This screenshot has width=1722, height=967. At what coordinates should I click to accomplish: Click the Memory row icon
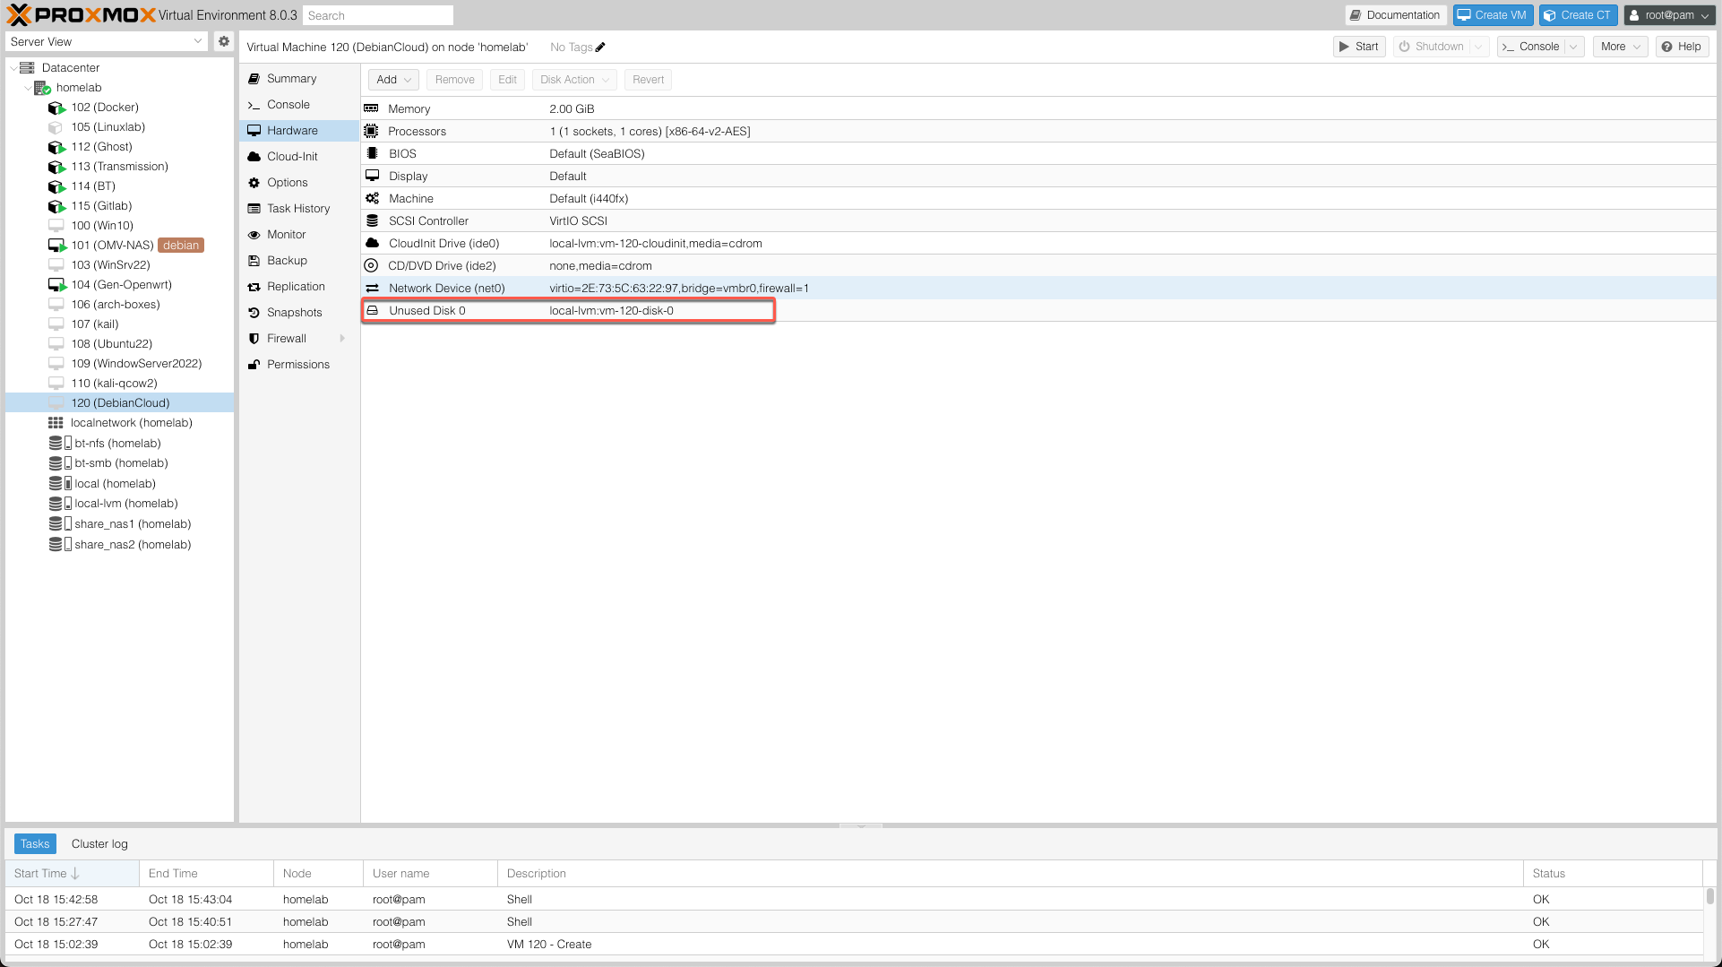click(371, 108)
